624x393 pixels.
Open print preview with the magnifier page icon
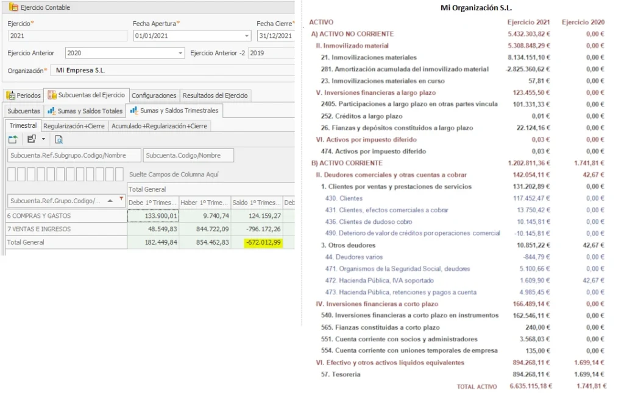coord(58,139)
